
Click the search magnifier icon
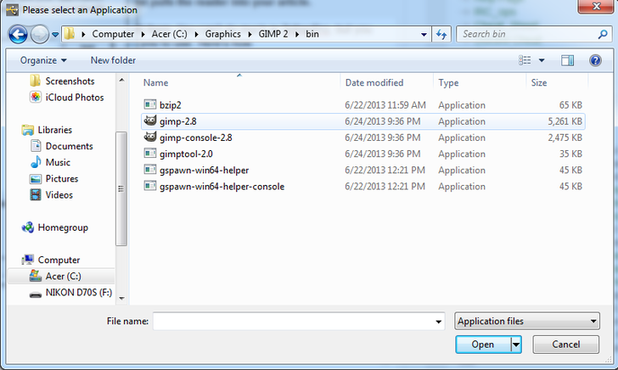click(x=602, y=34)
